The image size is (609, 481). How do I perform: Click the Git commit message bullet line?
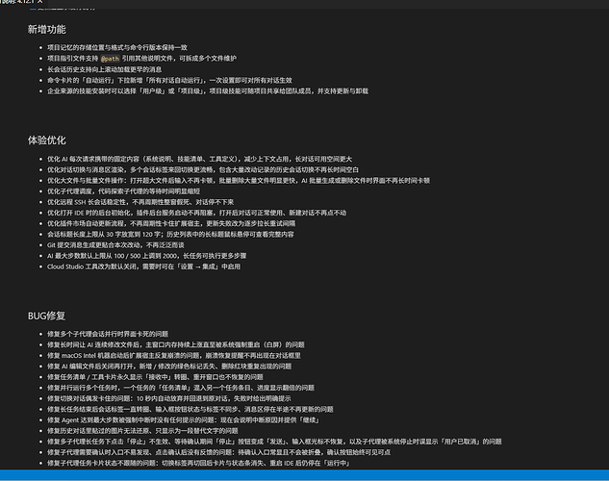(x=115, y=245)
